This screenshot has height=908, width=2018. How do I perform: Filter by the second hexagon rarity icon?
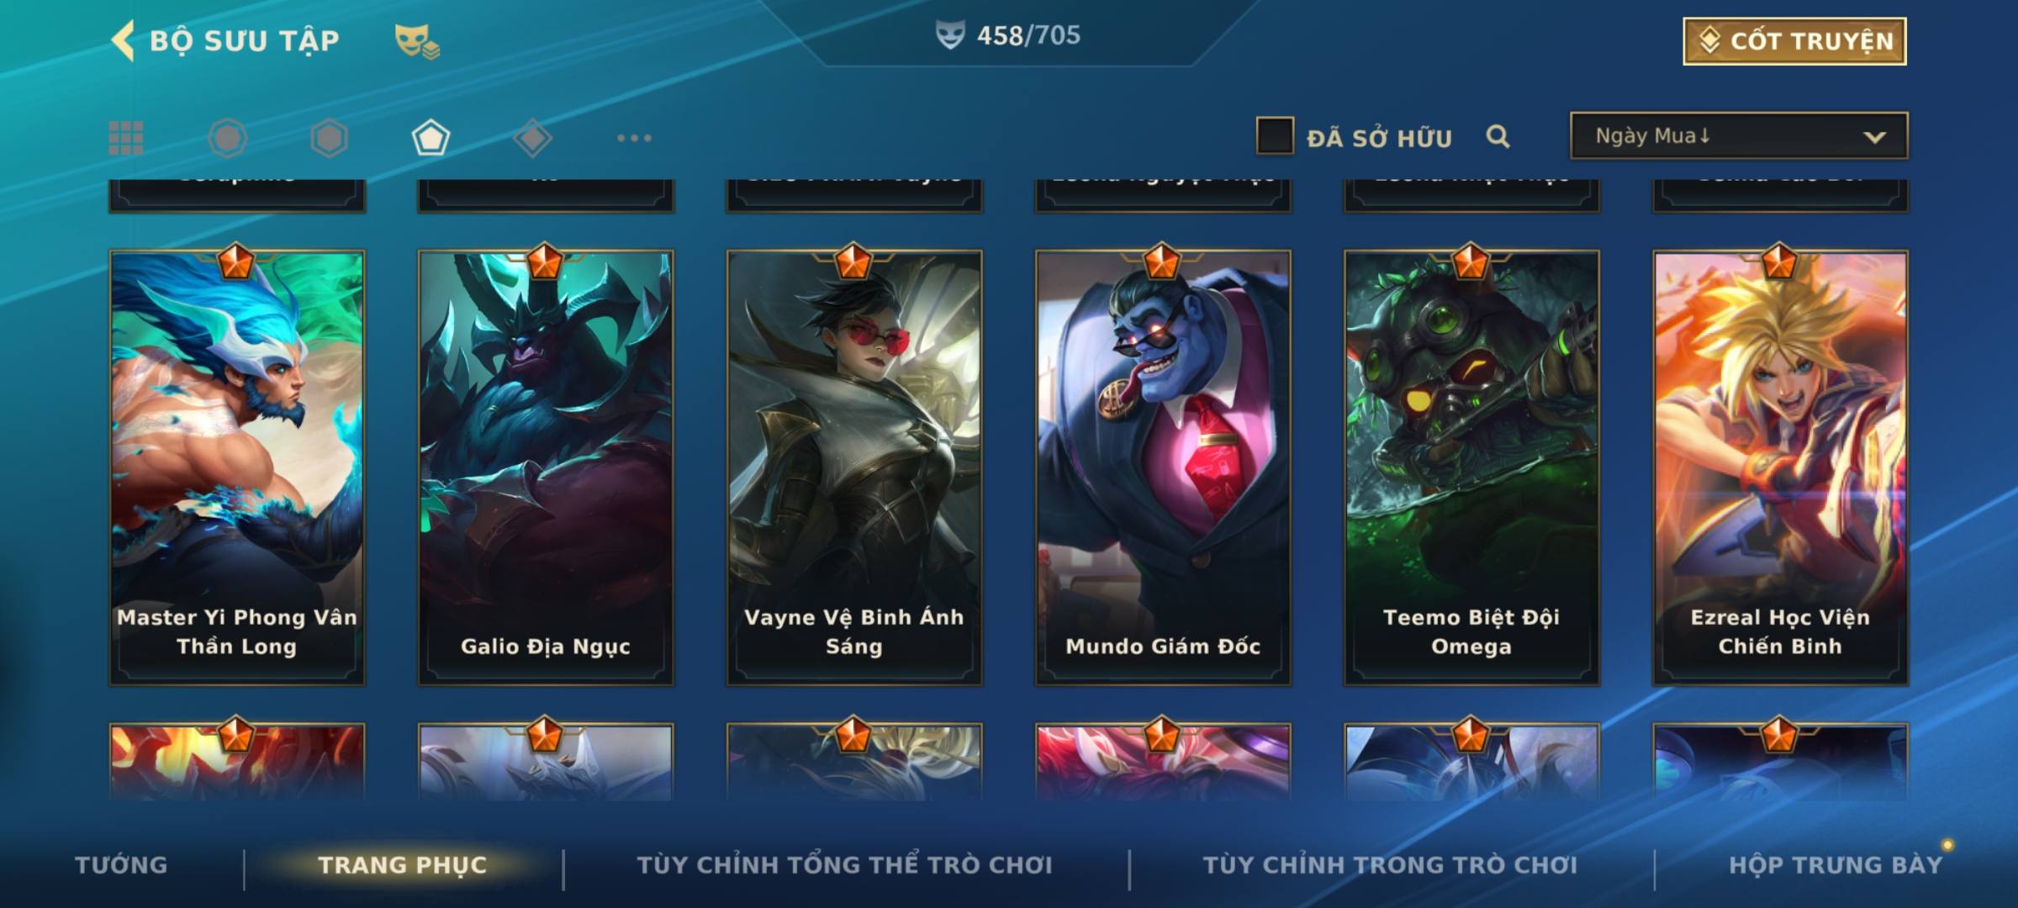coord(329,138)
